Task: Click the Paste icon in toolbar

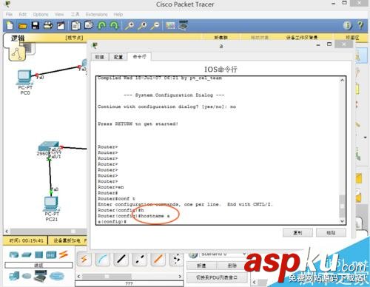Action: tap(89, 25)
